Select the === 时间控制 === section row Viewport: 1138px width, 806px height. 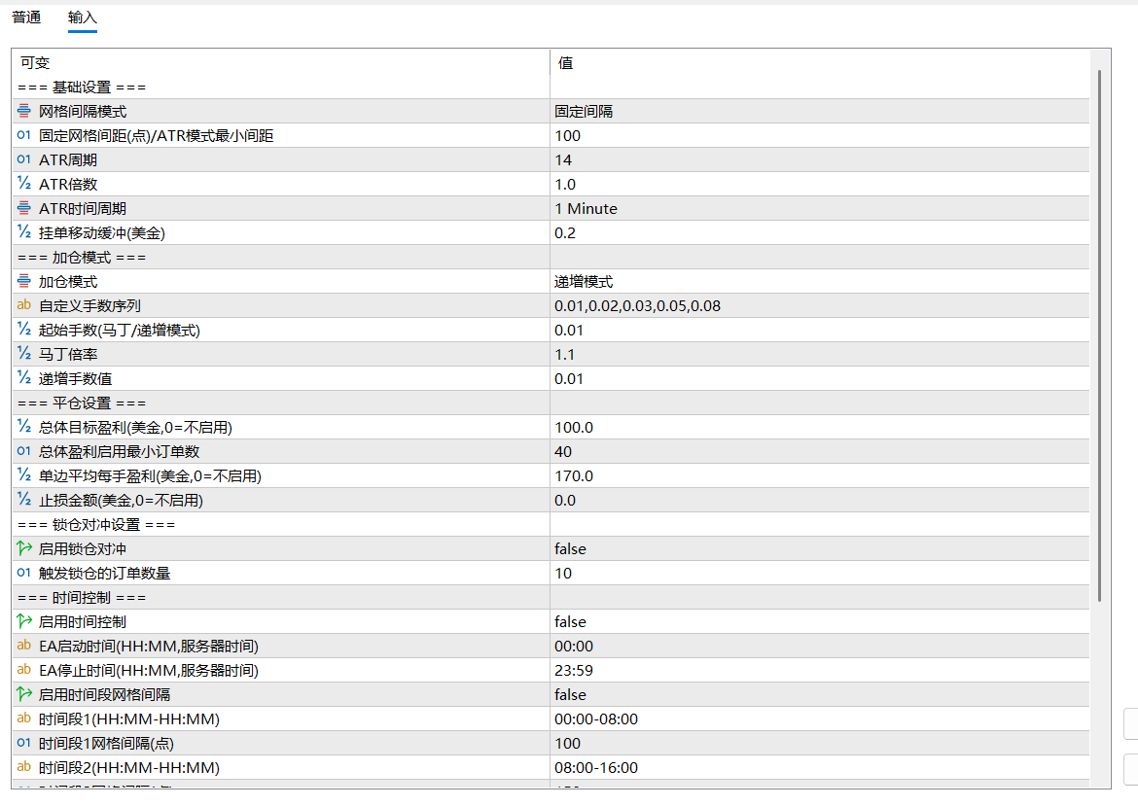click(551, 597)
